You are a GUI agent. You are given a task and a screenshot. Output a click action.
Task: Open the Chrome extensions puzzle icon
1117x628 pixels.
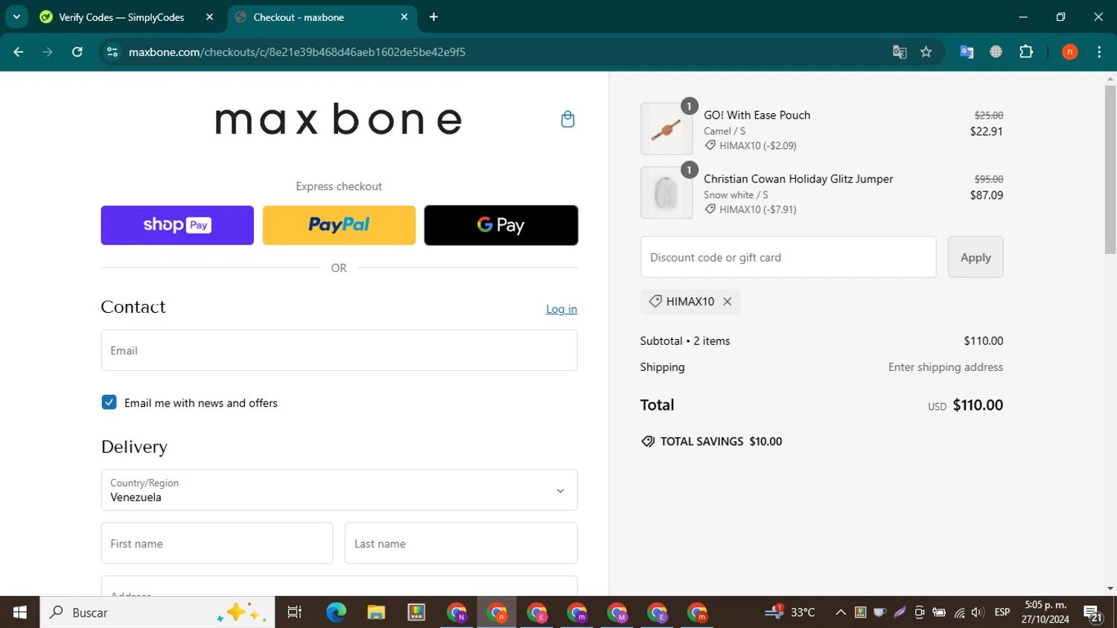click(1026, 52)
